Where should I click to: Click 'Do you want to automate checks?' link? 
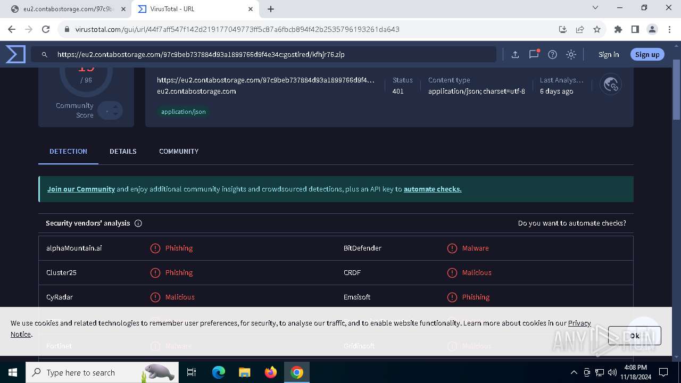pos(572,223)
